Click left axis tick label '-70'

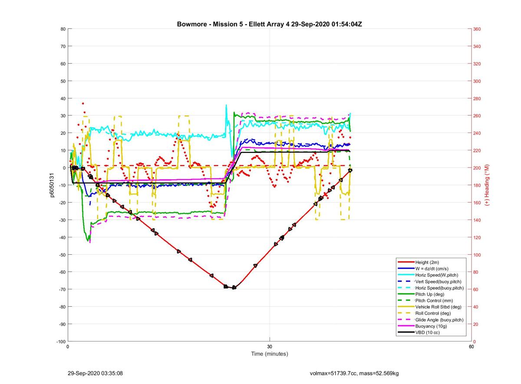(62, 289)
